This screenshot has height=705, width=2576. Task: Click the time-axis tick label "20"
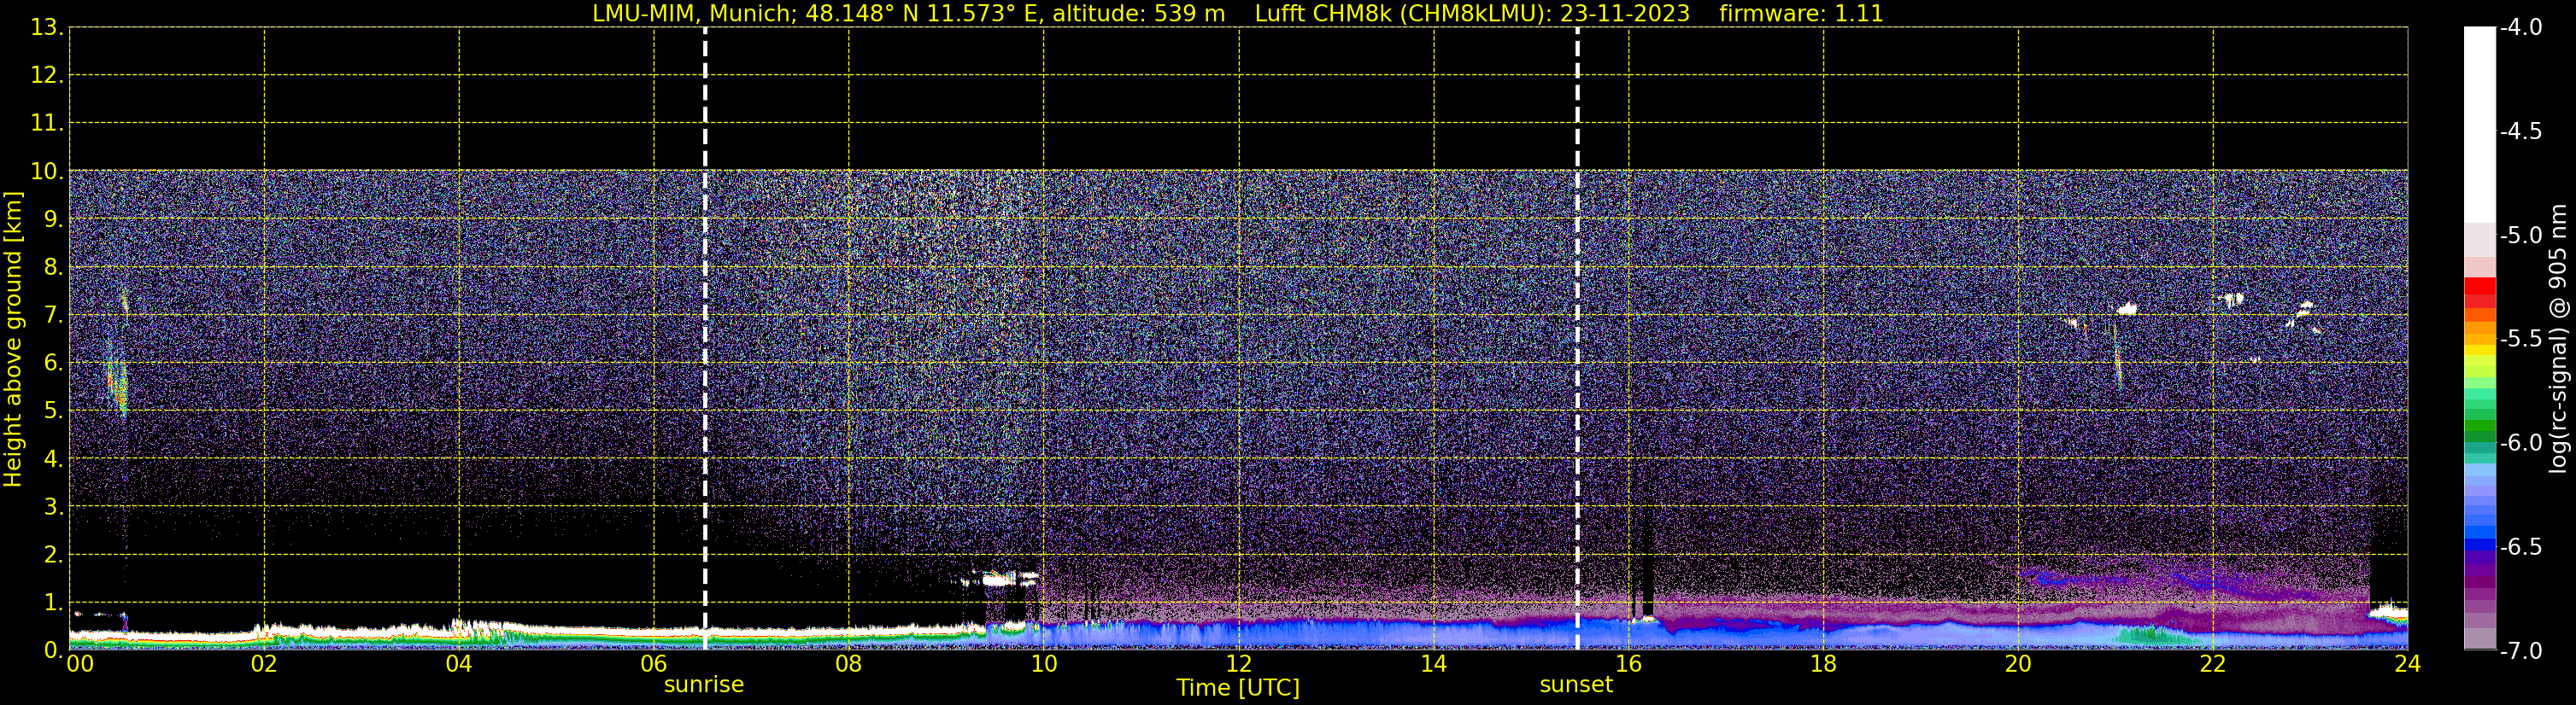pos(2018,664)
